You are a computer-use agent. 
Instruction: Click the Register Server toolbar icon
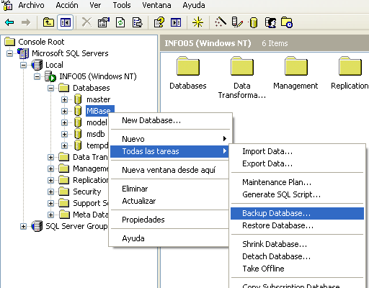click(x=237, y=22)
